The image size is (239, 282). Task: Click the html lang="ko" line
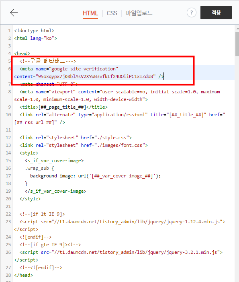pyautogui.click(x=36, y=38)
